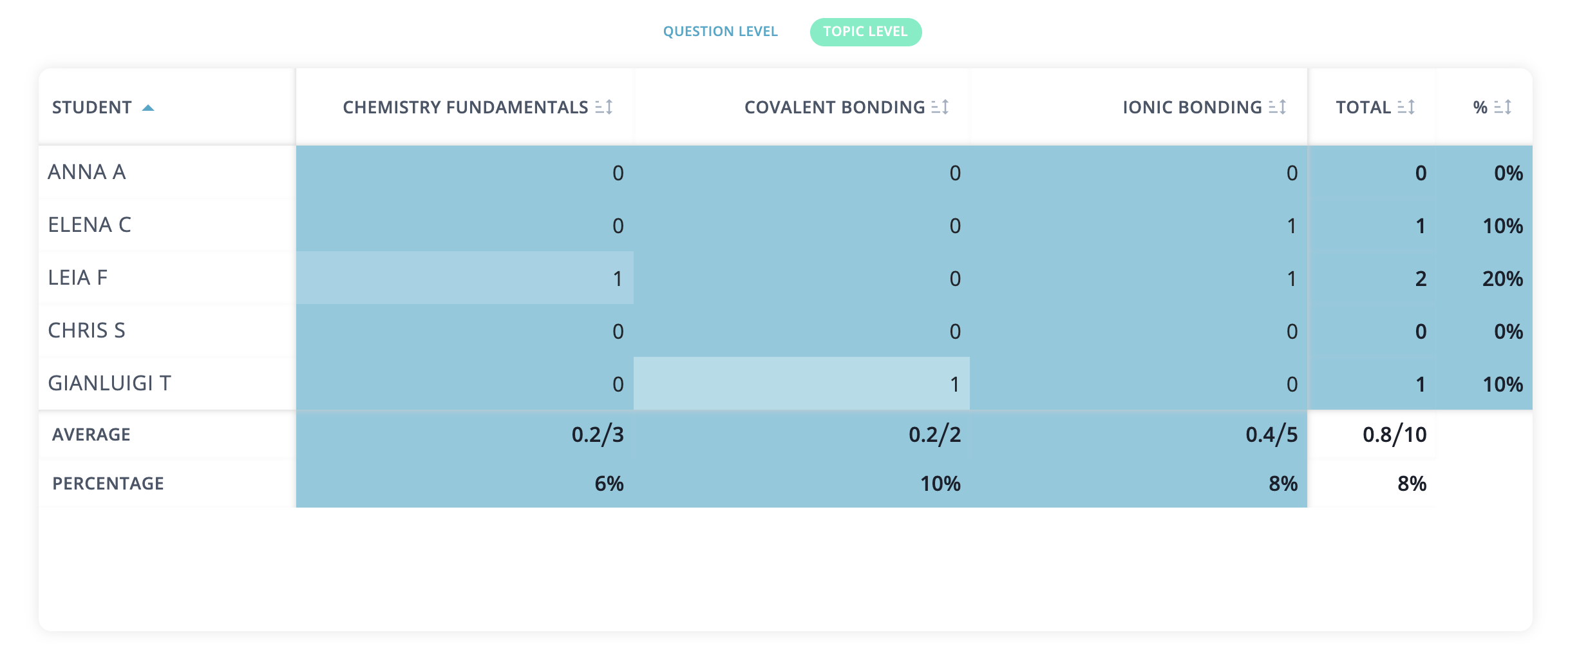
Task: Sort by Chemistry Fundamentals sort icon
Action: coord(604,107)
